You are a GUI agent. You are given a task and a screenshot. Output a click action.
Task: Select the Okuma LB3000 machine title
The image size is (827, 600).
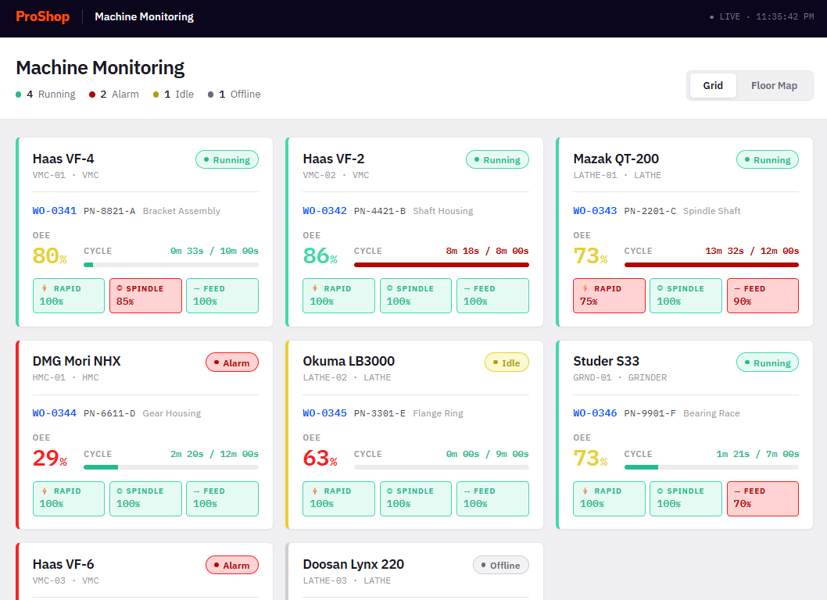[x=349, y=361]
